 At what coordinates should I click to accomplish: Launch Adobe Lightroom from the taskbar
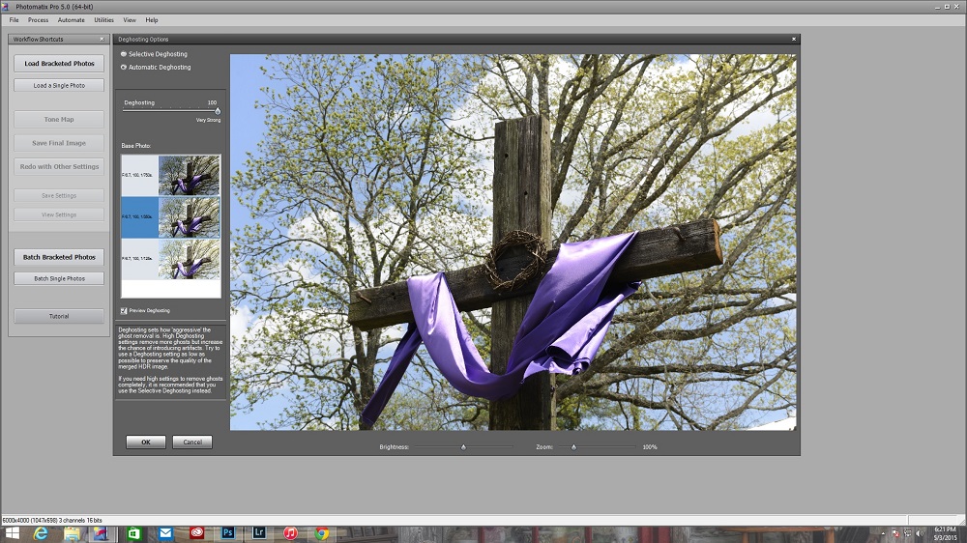click(x=259, y=533)
